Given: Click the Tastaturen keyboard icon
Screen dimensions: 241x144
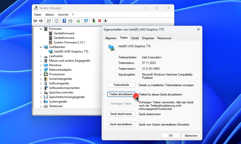Looking at the screenshot, I should click(46, 106).
